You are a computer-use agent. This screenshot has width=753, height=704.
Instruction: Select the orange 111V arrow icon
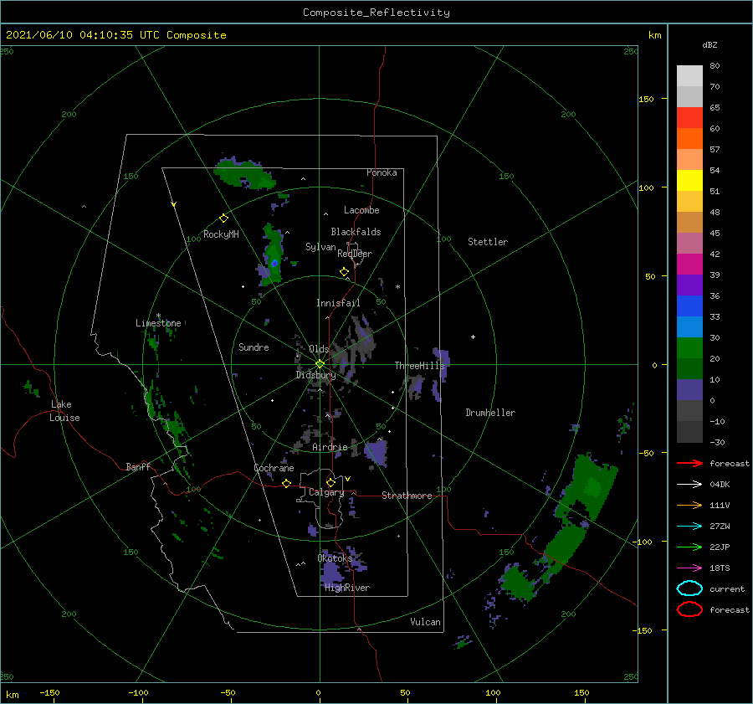point(689,505)
